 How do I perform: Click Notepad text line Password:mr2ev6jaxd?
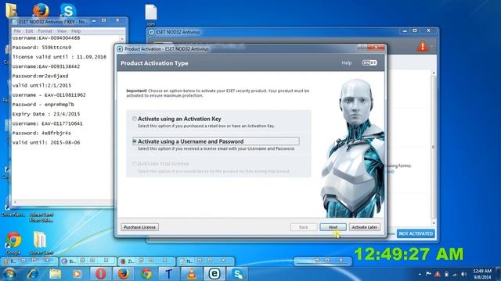click(x=40, y=76)
